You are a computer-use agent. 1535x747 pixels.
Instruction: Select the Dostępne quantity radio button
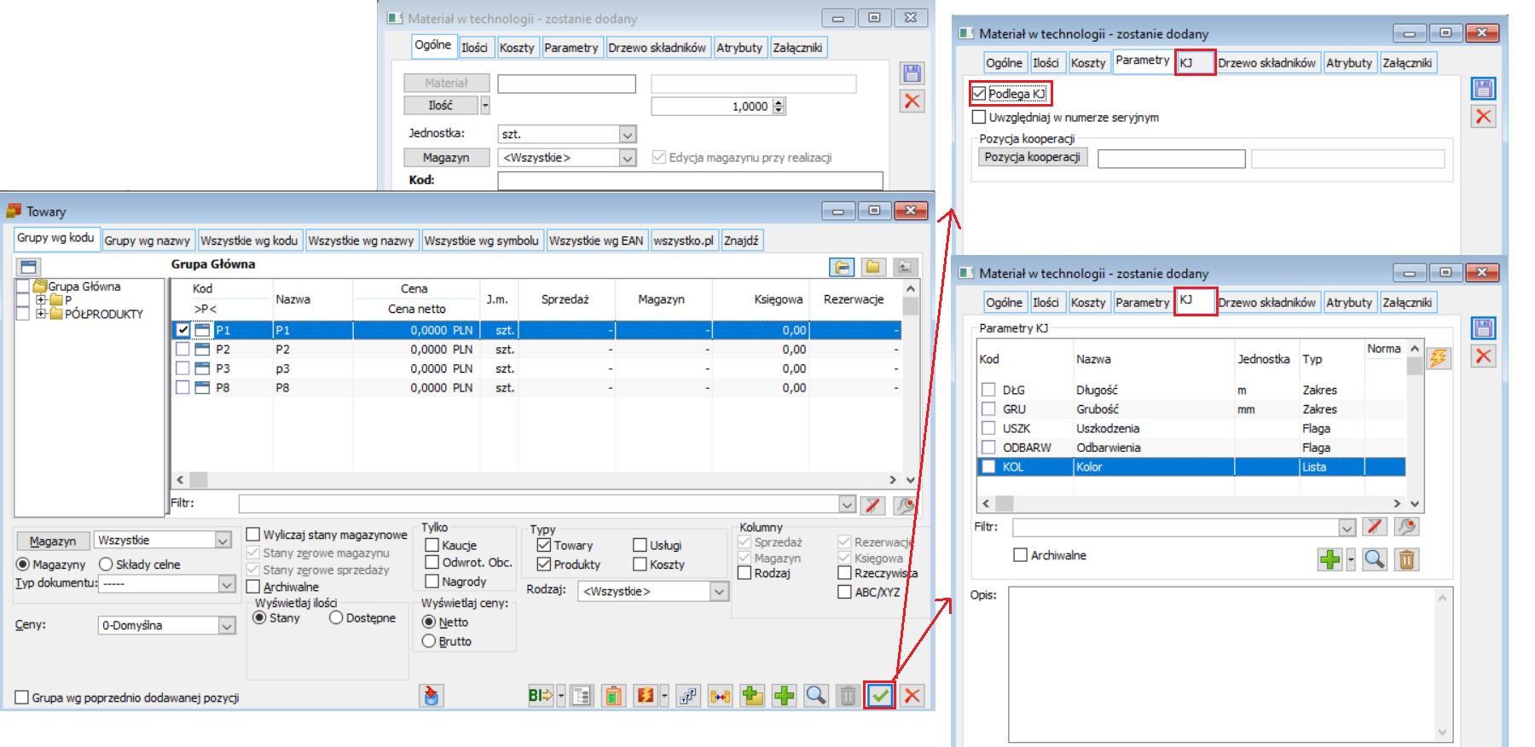[336, 617]
